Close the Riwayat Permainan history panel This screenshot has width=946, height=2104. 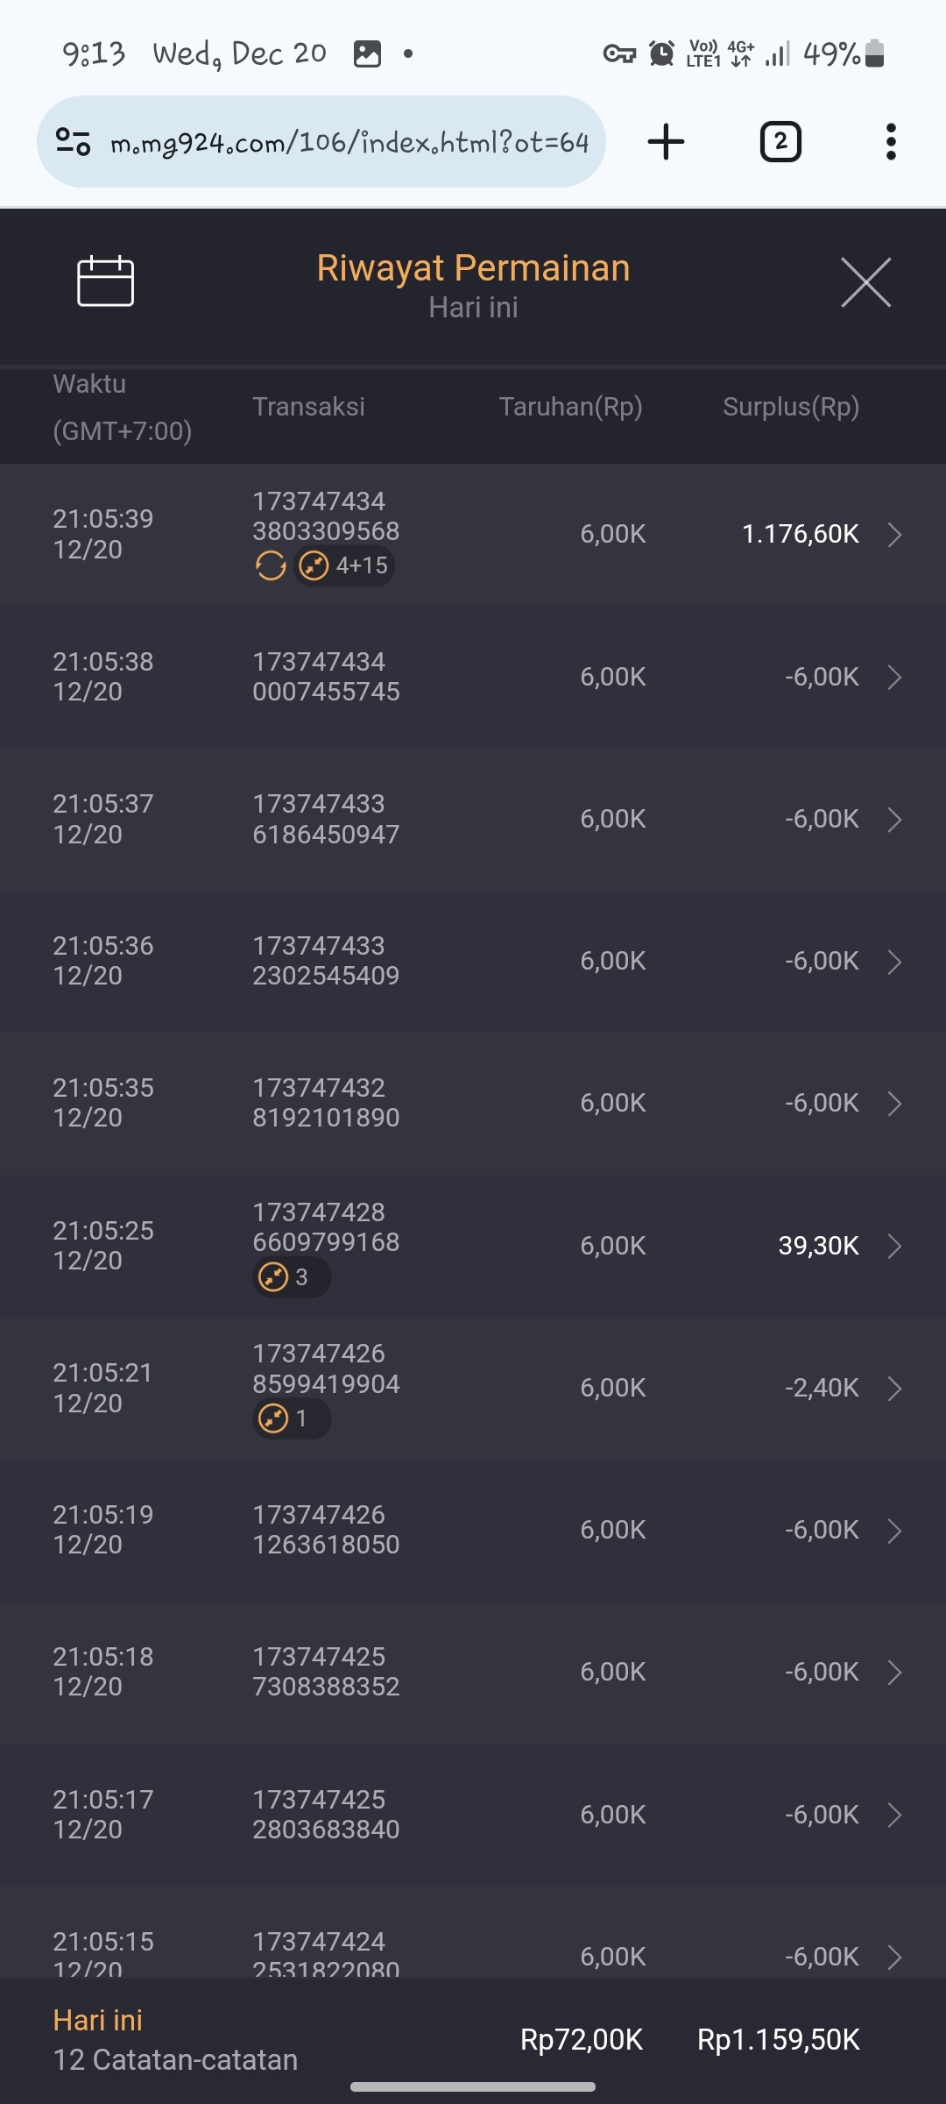pyautogui.click(x=865, y=282)
